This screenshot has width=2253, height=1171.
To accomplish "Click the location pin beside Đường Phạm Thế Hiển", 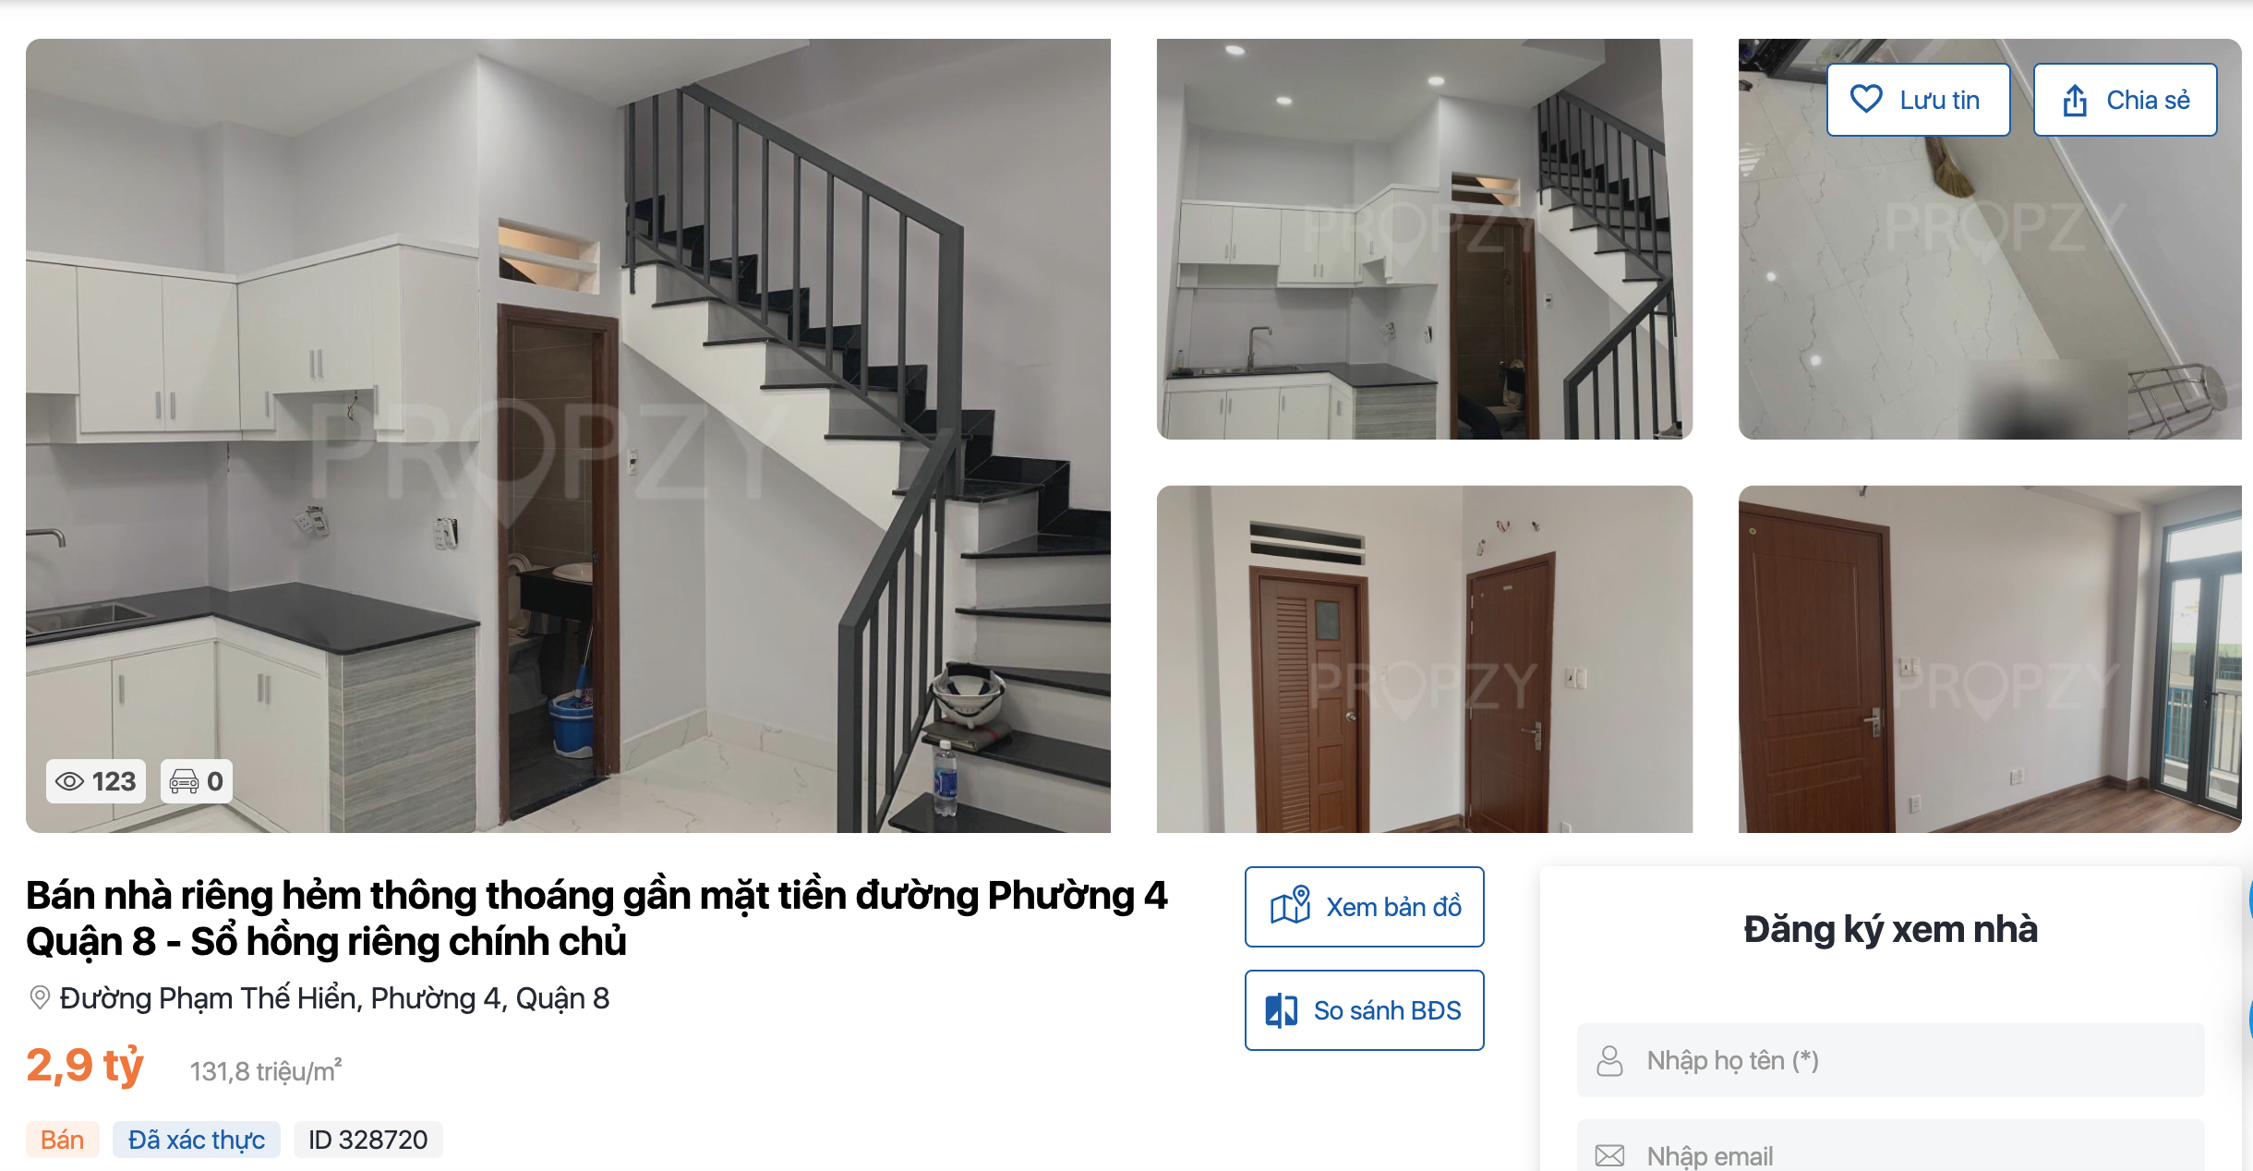I will coord(40,998).
